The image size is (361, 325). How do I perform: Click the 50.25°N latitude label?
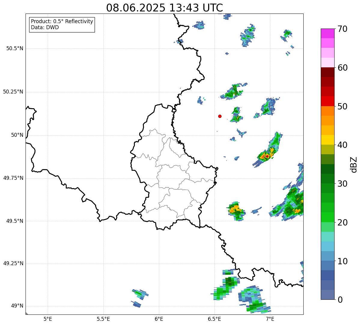pos(13,92)
